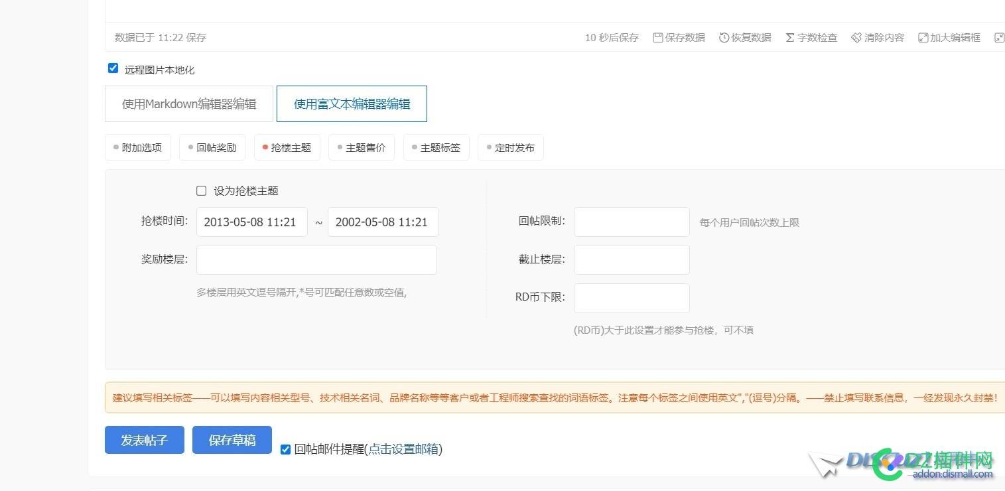Open the 点击设置邮箱 link
The height and width of the screenshot is (491, 1005).
(x=403, y=449)
